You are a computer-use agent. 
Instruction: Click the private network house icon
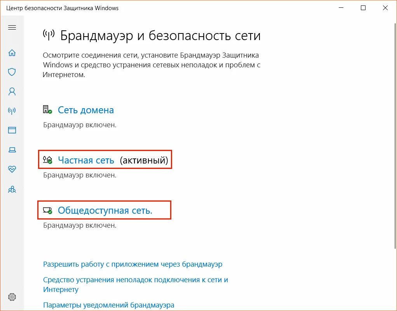coord(47,160)
